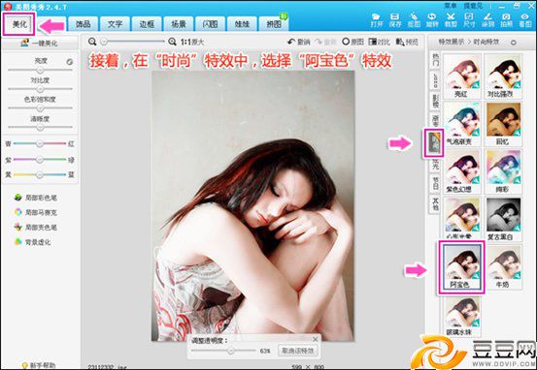Adjust the 调整透明度 opacity slider

pos(223,351)
